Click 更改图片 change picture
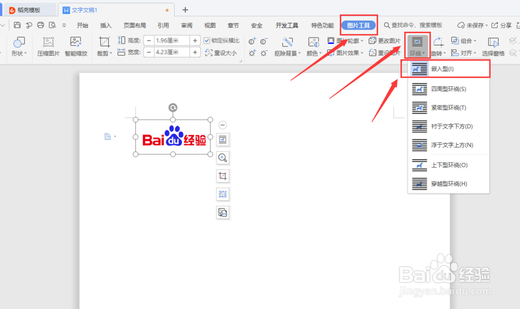The width and height of the screenshot is (520, 309). click(x=385, y=41)
